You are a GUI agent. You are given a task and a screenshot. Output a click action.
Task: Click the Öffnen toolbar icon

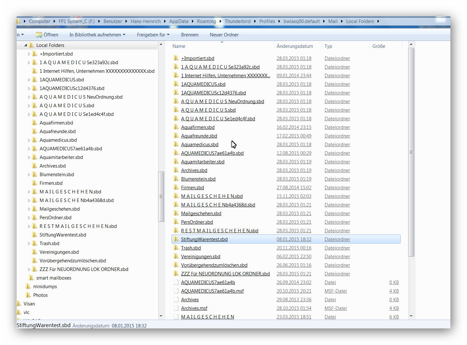click(x=39, y=34)
